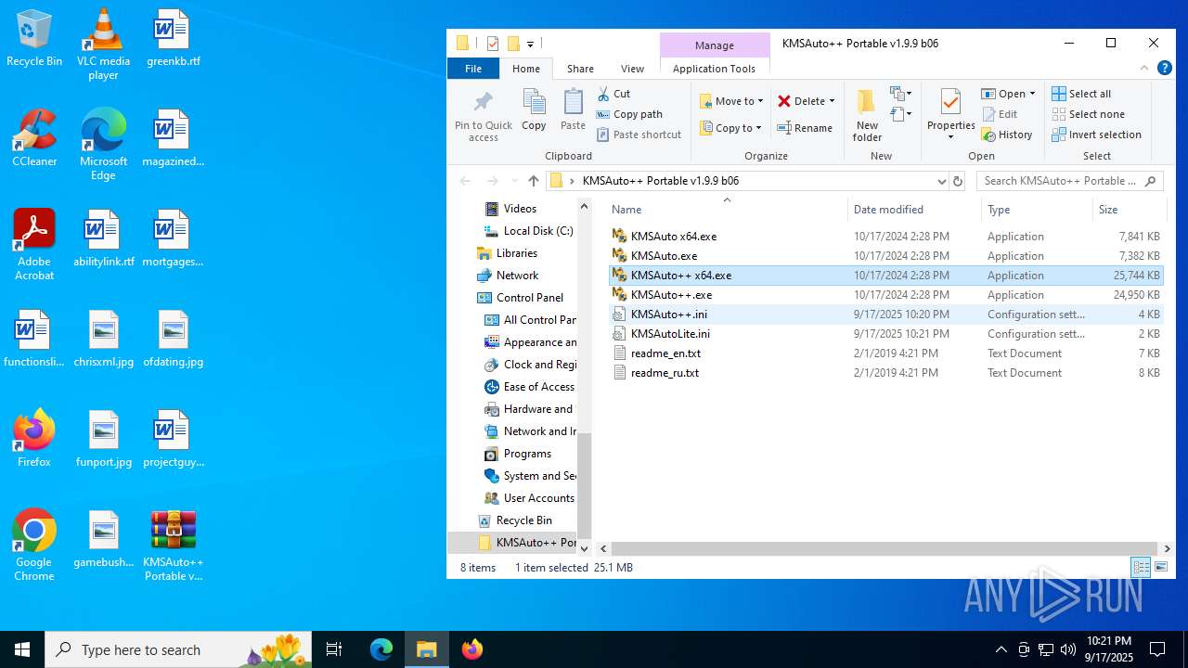
Task: Sort by Size column header
Action: point(1128,210)
